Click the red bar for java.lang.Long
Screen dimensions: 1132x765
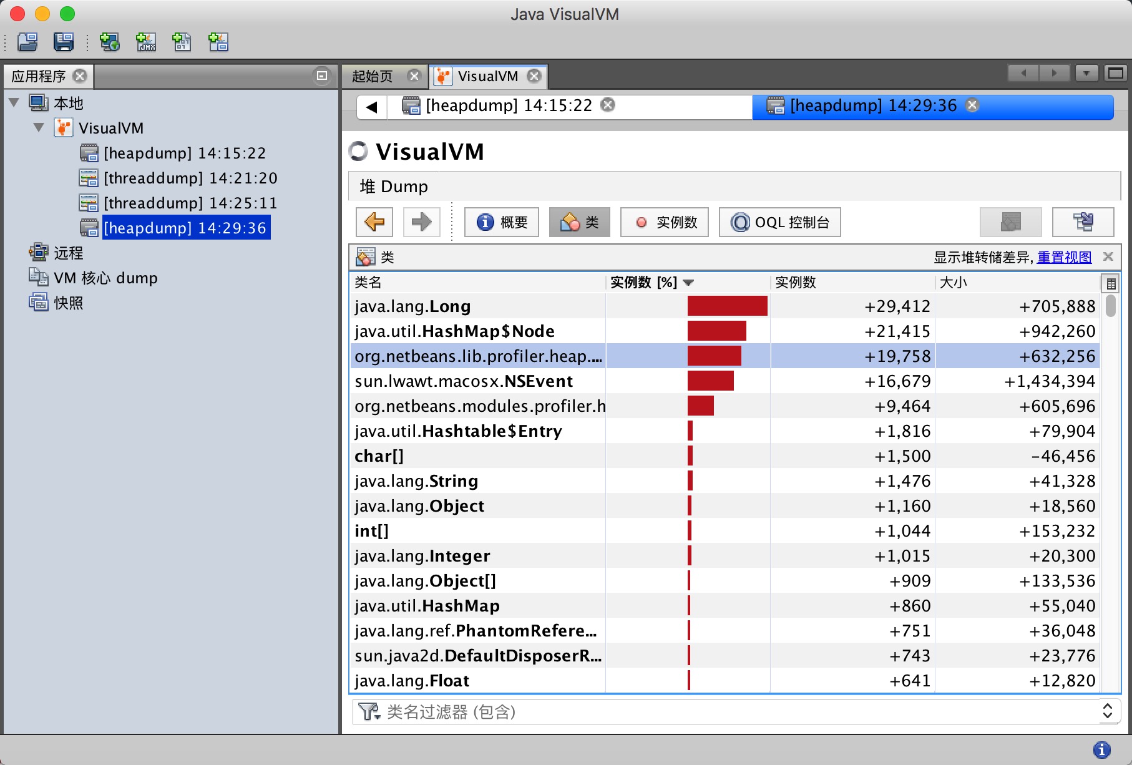click(x=728, y=306)
